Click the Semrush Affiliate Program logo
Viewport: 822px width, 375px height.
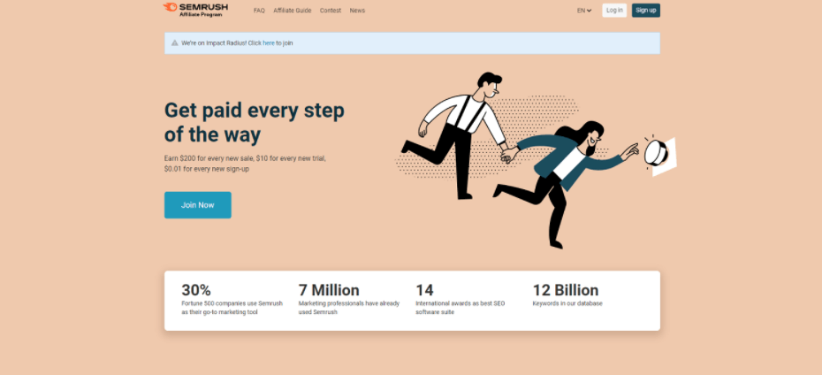point(195,10)
